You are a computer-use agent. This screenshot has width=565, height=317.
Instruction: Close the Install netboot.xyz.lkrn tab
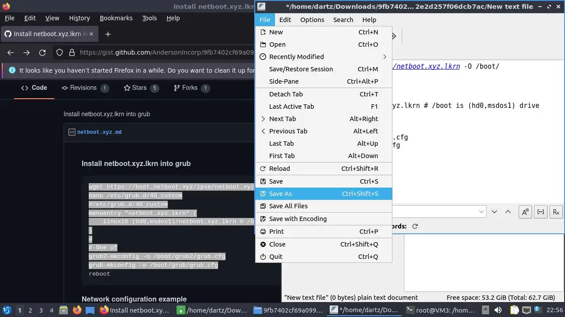(91, 34)
